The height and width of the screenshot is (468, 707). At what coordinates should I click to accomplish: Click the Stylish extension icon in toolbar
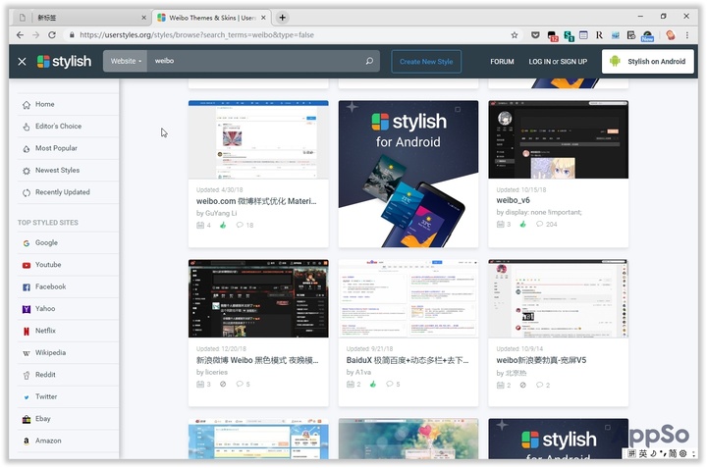point(569,35)
